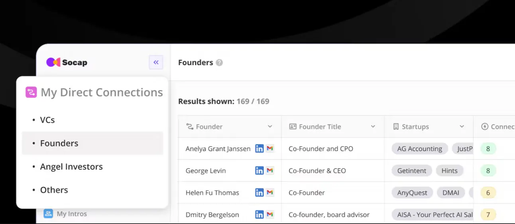The height and width of the screenshot is (224, 515).
Task: Click the AG Accounting startup tag
Action: 420,149
